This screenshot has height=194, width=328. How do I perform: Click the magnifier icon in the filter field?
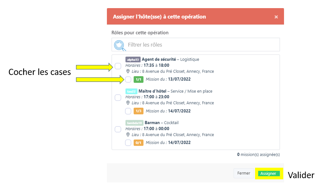120,45
